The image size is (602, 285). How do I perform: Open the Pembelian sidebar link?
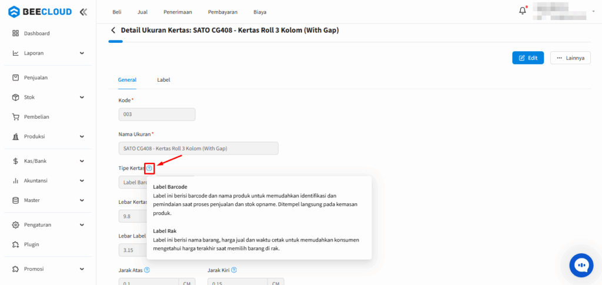coord(36,116)
